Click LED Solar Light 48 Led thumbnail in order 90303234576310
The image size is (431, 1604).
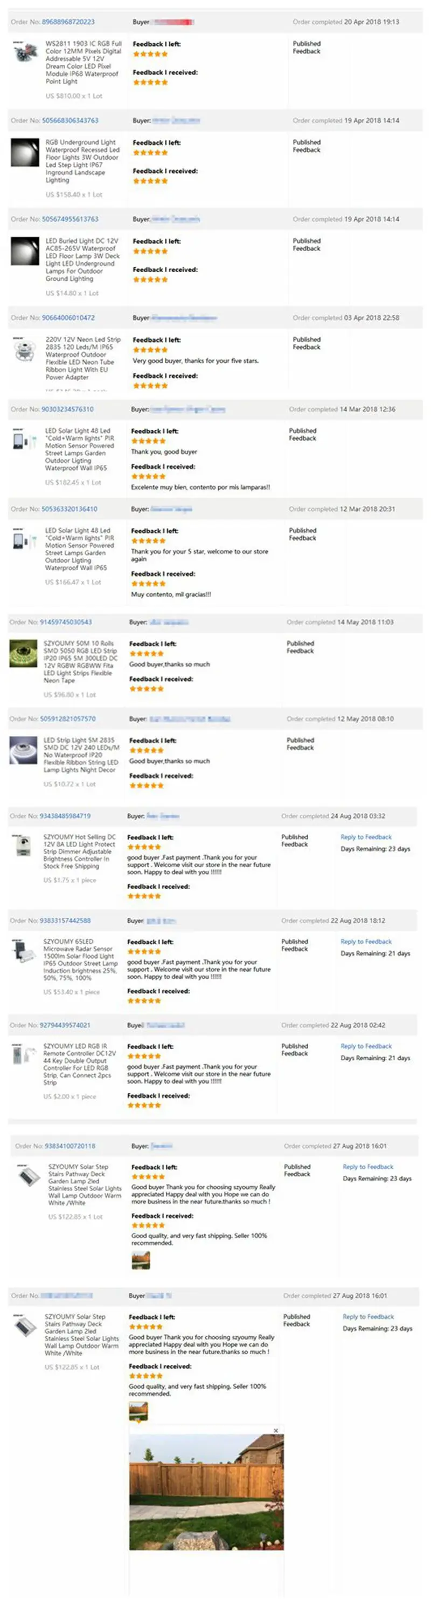point(25,440)
